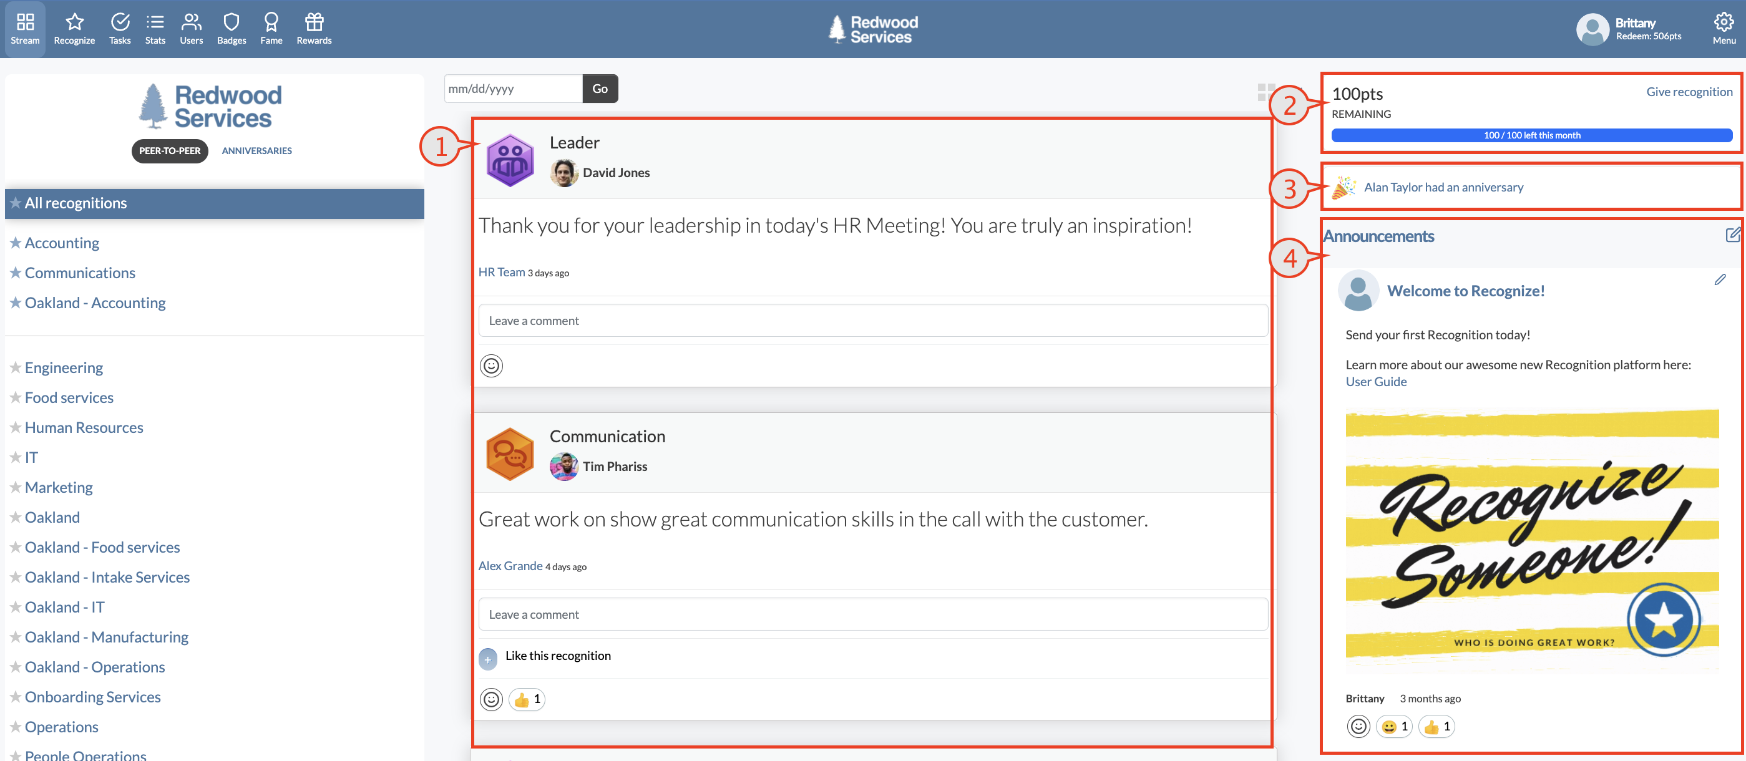
Task: Open Brittany's profile dropdown in header
Action: tap(1629, 29)
